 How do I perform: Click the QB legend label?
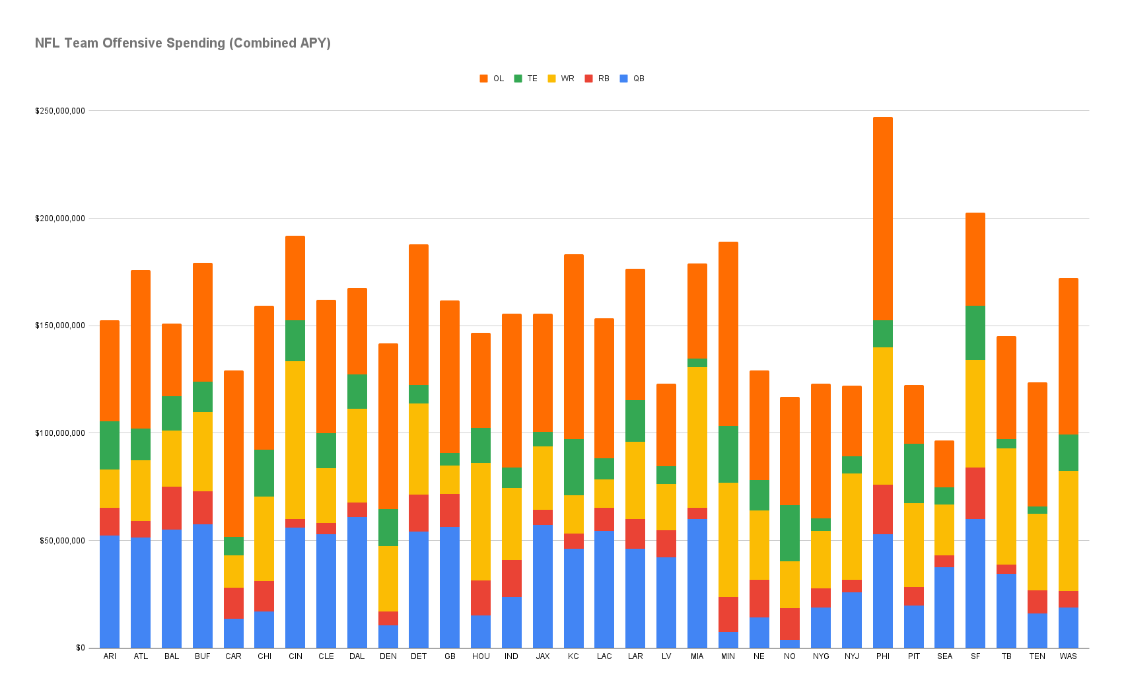[x=639, y=79]
